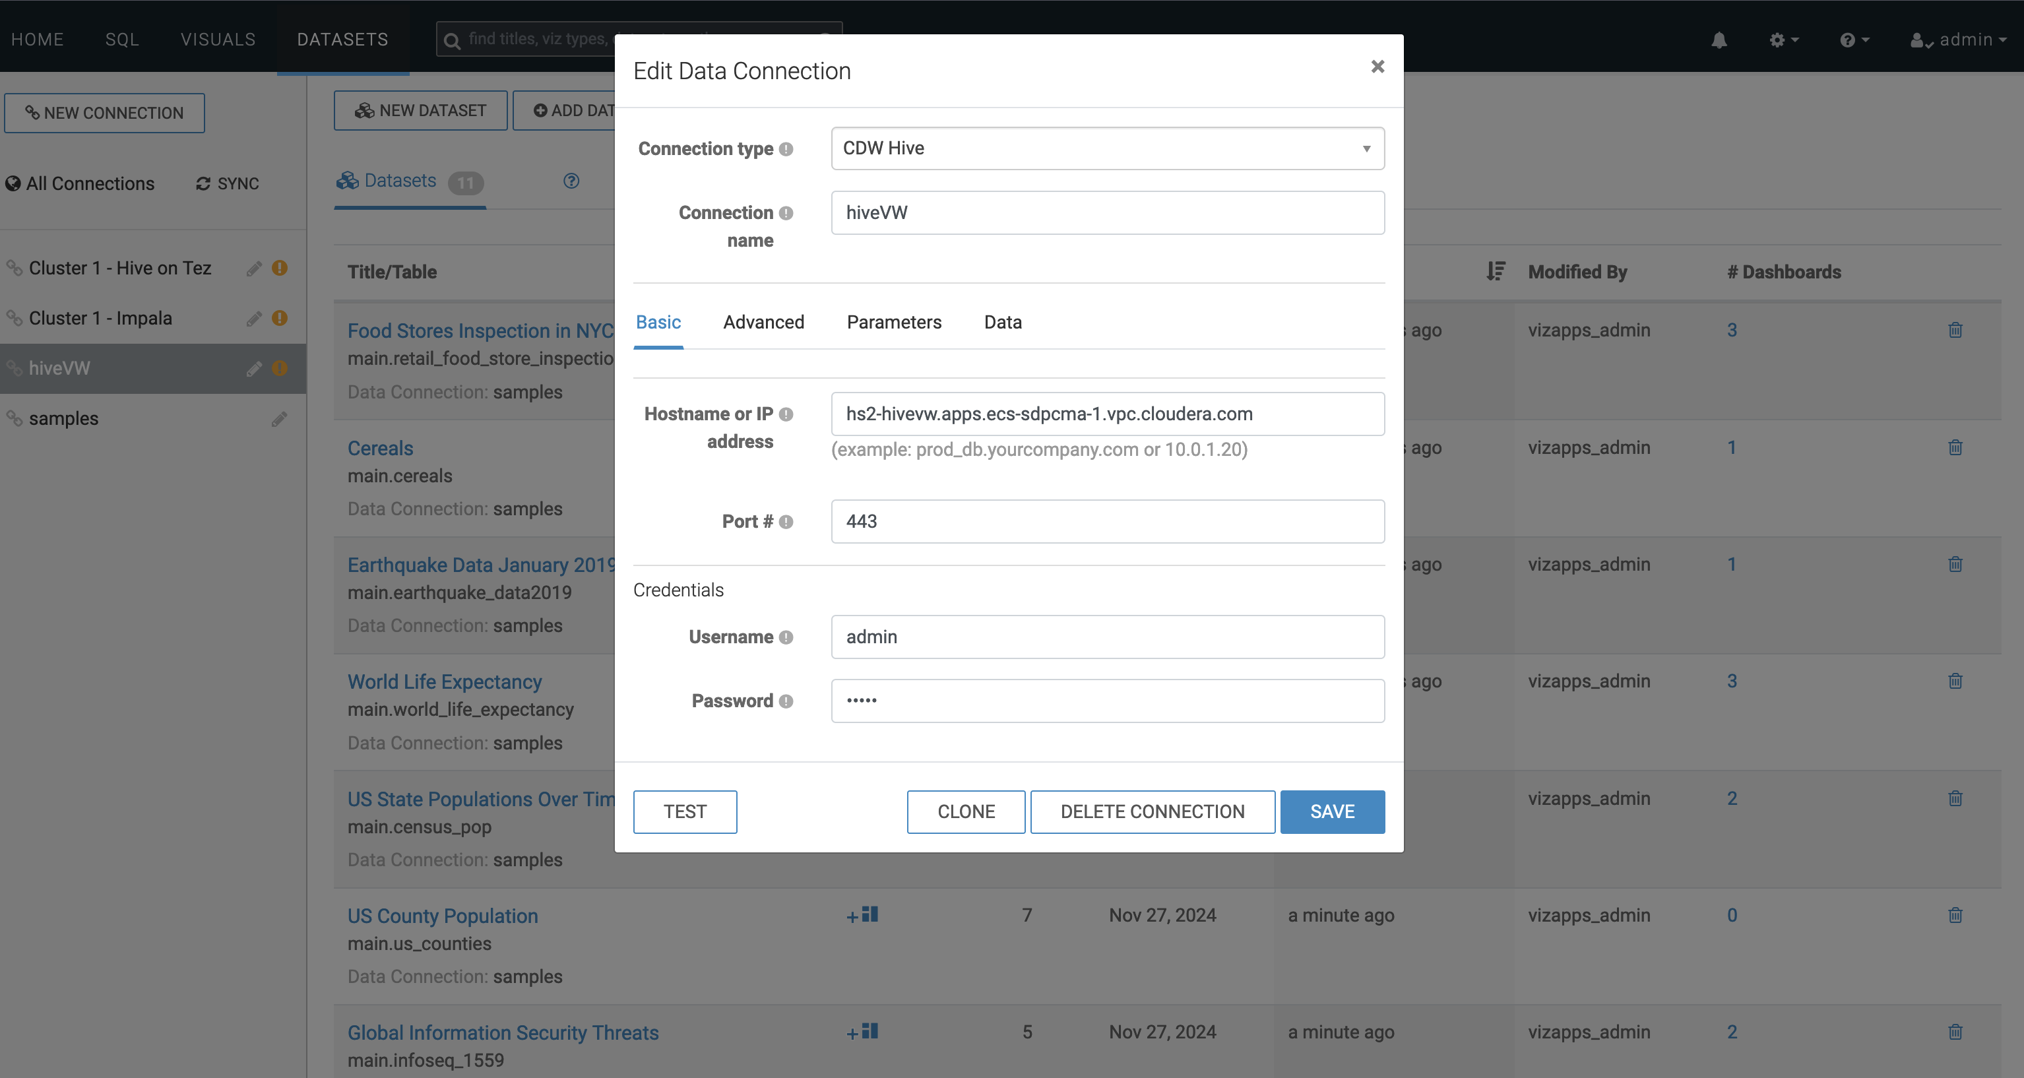
Task: Expand the Connection type dropdown
Action: point(1107,148)
